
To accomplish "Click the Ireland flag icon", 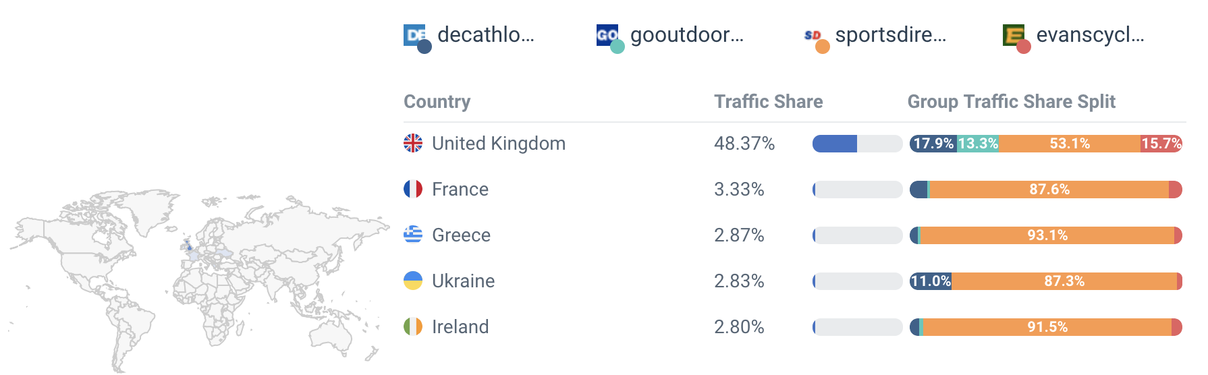I will (x=413, y=326).
